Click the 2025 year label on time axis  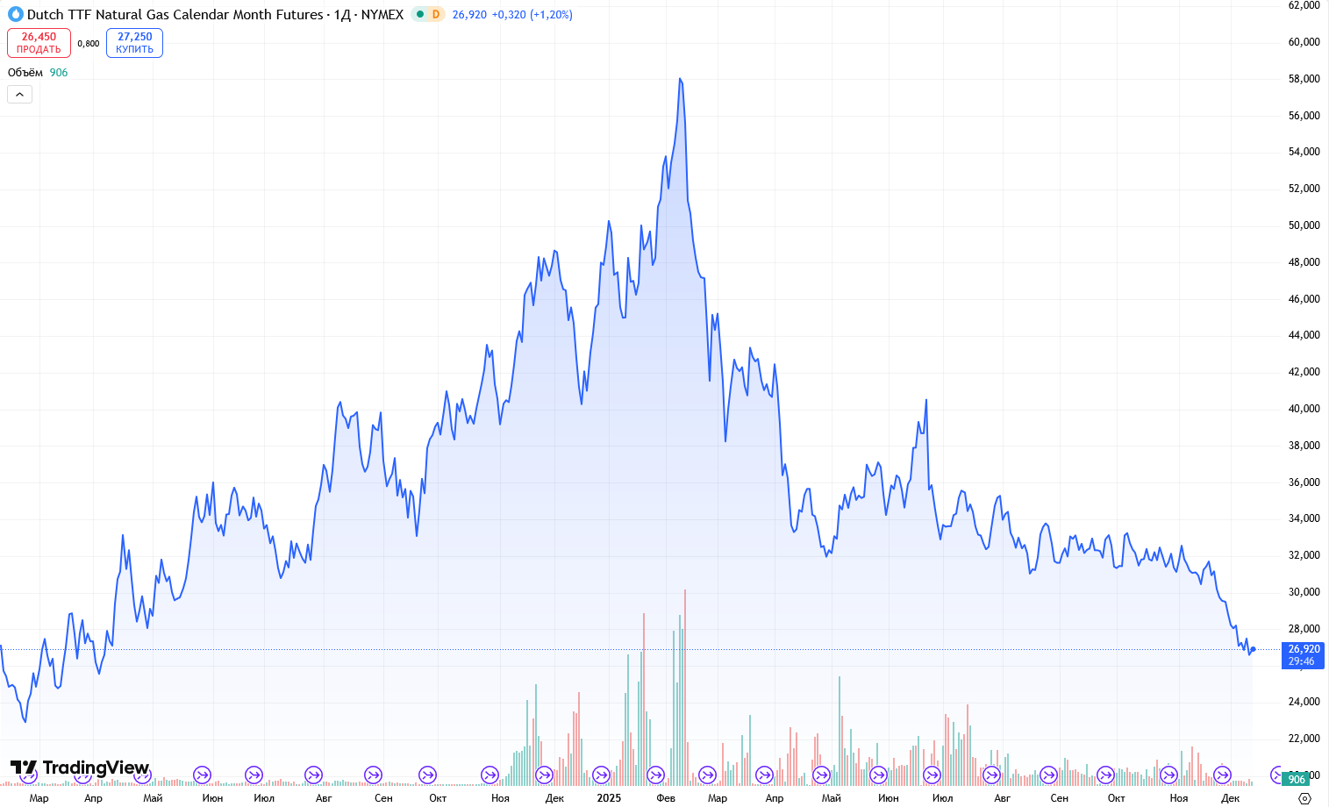[x=609, y=798]
